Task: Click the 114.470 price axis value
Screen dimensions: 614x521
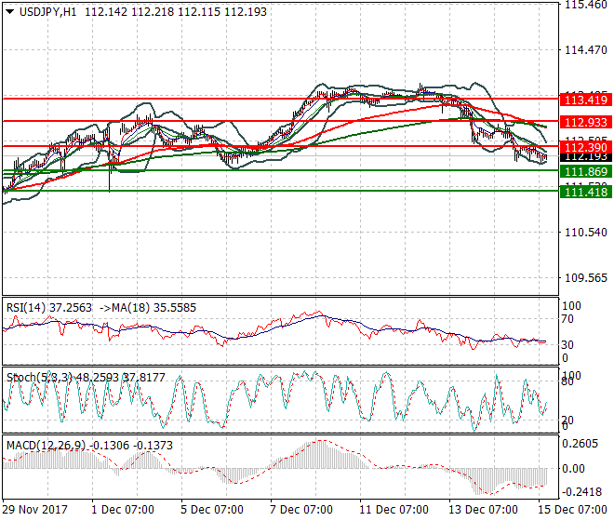Action: click(x=586, y=49)
